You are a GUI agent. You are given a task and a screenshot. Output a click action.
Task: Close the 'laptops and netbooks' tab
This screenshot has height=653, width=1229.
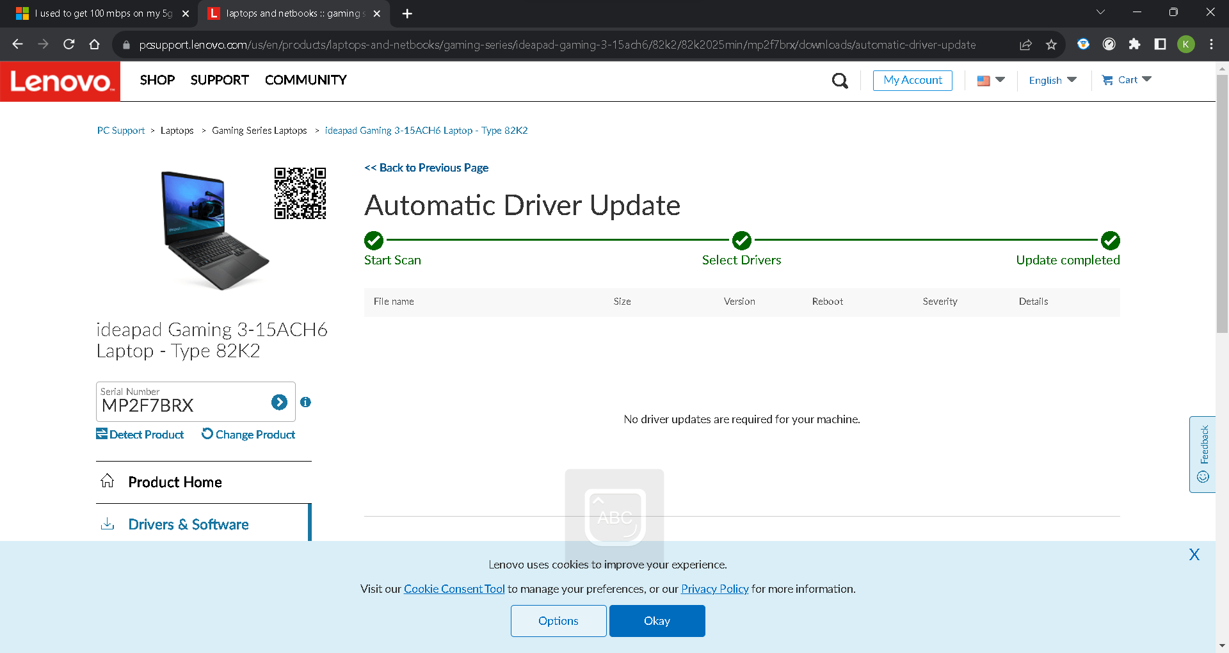click(377, 13)
